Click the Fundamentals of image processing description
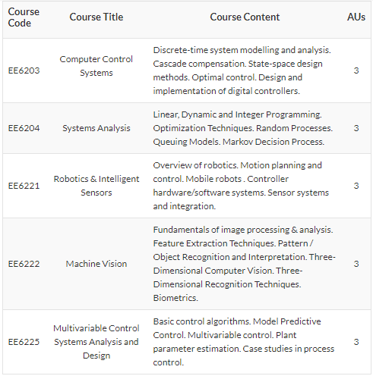 [x=244, y=264]
